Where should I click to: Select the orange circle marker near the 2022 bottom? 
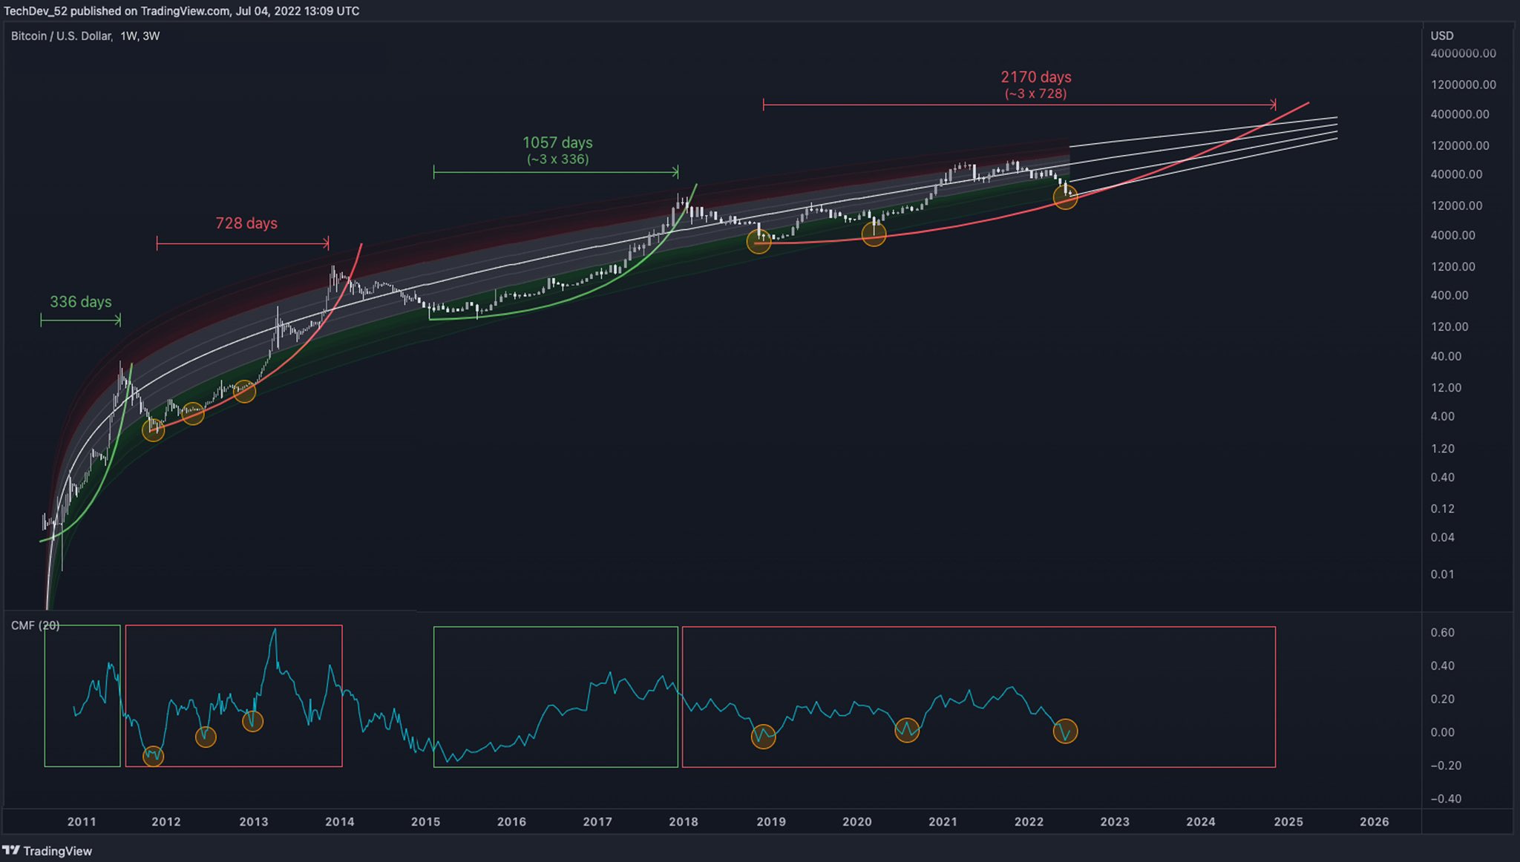(x=1066, y=197)
